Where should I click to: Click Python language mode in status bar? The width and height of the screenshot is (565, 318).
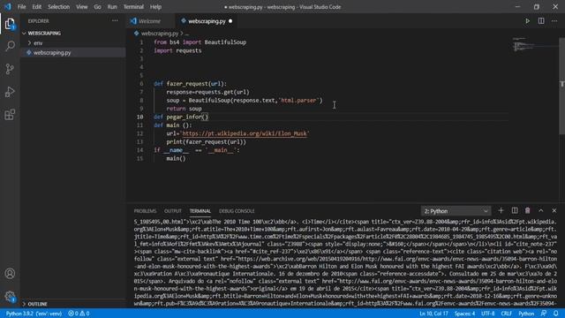pyautogui.click(x=526, y=314)
